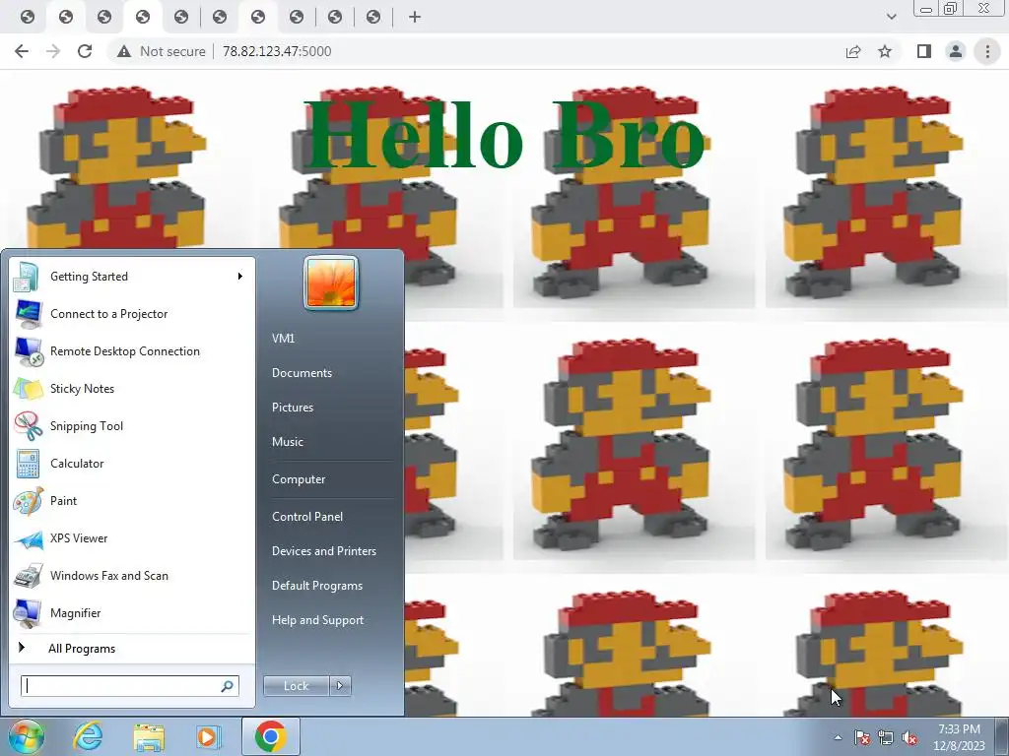
Task: Click the Not secure warning icon
Action: [124, 51]
